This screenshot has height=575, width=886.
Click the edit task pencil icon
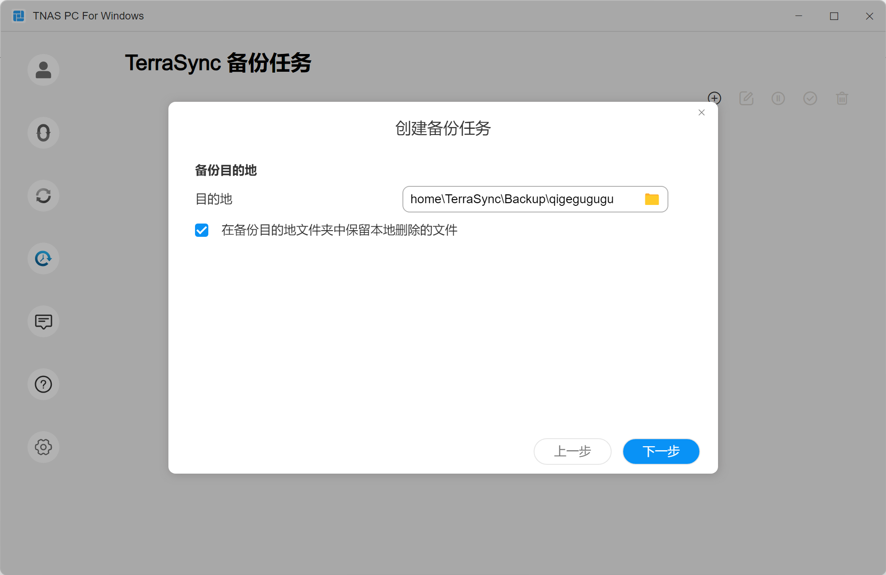(746, 98)
